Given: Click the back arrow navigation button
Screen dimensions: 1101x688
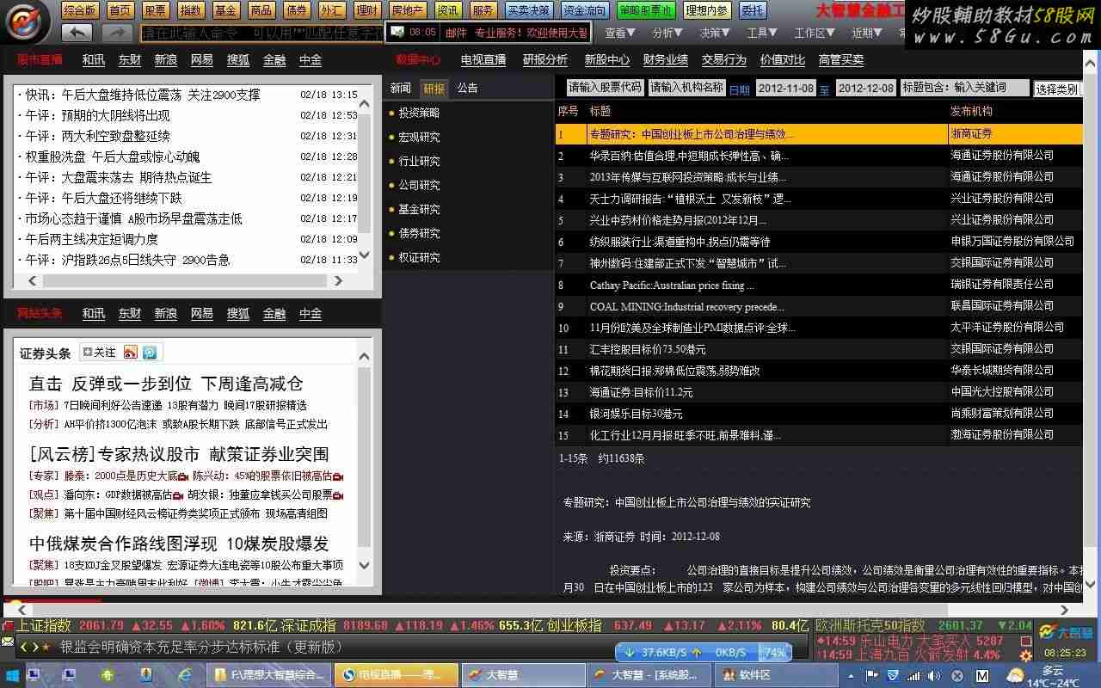Looking at the screenshot, I should click(x=77, y=33).
